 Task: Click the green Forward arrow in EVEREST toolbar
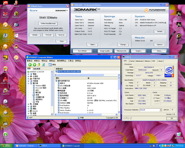tap(34, 64)
